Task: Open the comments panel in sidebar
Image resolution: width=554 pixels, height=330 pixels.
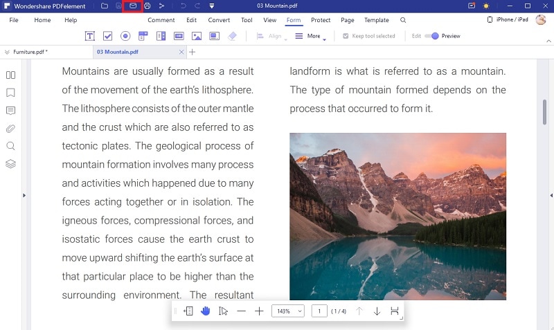Action: tap(10, 111)
